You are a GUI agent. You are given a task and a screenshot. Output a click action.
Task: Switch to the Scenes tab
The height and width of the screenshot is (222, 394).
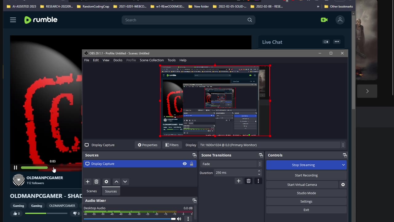pos(92,191)
